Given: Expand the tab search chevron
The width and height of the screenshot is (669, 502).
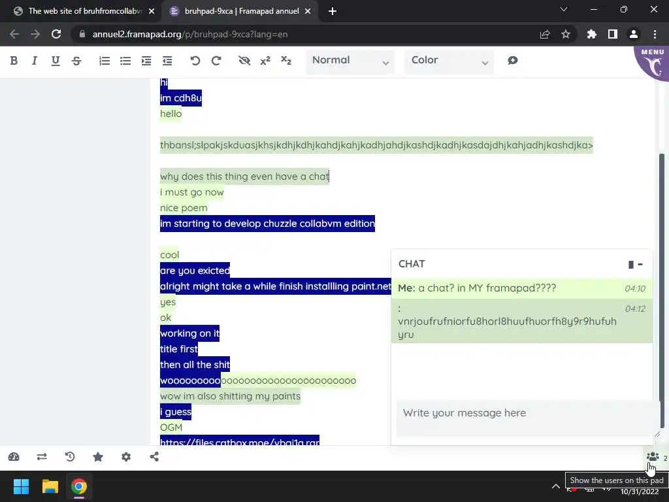Looking at the screenshot, I should pos(564,9).
